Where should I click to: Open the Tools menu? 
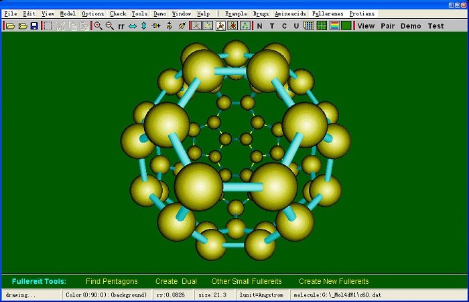point(139,13)
